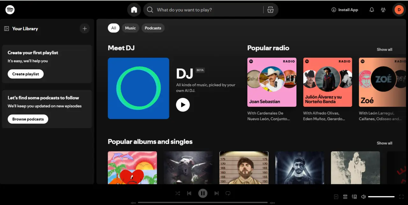Click the search magnifier icon
Viewport: 408px width, 205px height.
click(x=150, y=10)
